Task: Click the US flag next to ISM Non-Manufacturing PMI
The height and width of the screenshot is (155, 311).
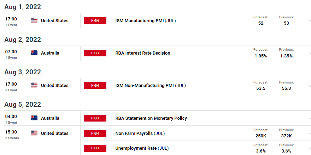Action: click(34, 85)
